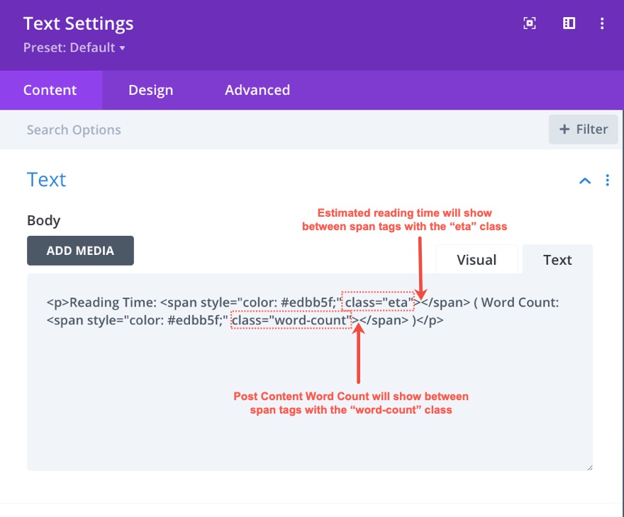Click the Text section title

coord(47,180)
